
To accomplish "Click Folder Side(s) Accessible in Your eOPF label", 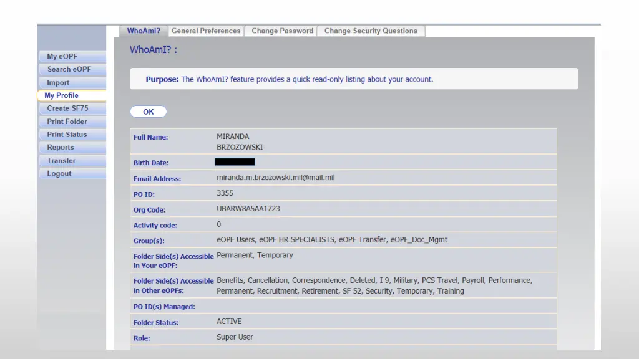I will coord(173,261).
